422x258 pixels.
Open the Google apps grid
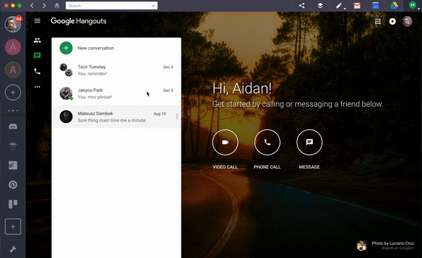click(378, 21)
